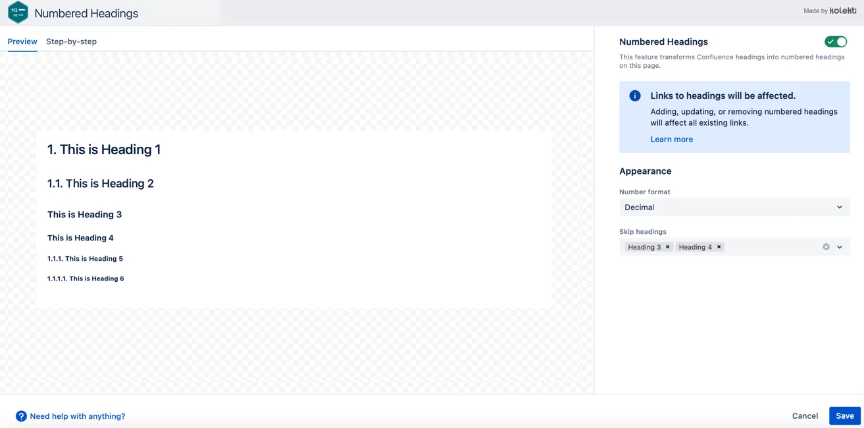
Task: Click the 'This is Heading 4' preview text
Action: [80, 238]
